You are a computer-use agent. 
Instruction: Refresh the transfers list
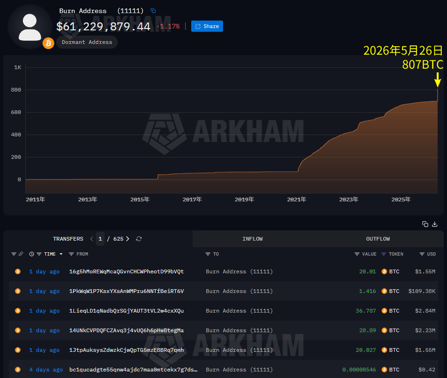(x=139, y=239)
